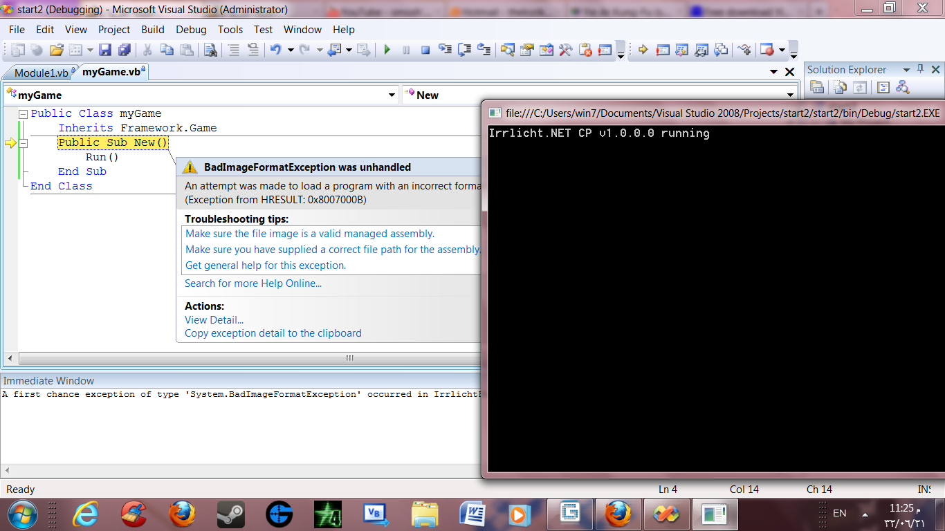Select the myGame.vb editor tab
Screen dimensions: 945x531
[x=113, y=71]
